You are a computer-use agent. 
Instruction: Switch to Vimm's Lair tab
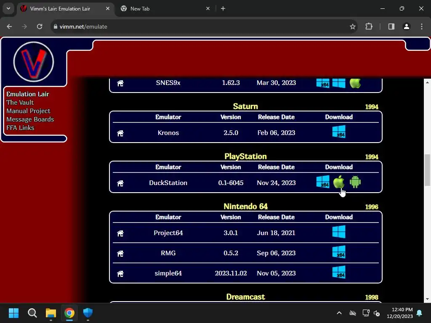tap(66, 9)
